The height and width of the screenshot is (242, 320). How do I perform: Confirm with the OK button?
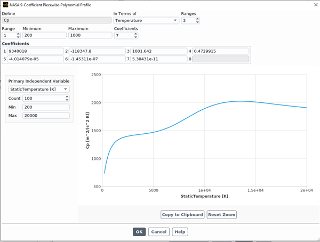(139, 232)
